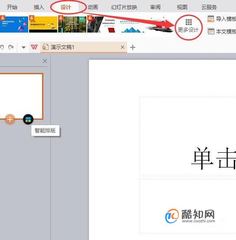
Task: Apply the blue Graduation Reply design template
Action: (14, 24)
